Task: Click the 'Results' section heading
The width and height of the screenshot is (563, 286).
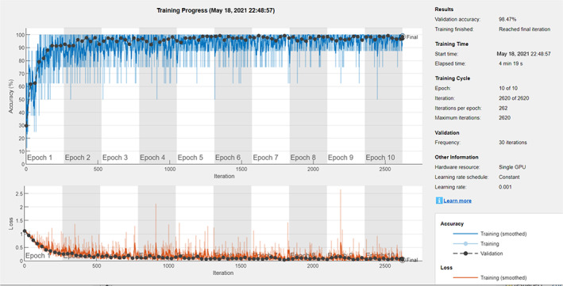Action: coord(444,10)
